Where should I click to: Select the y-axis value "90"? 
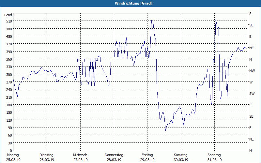click(10, 128)
